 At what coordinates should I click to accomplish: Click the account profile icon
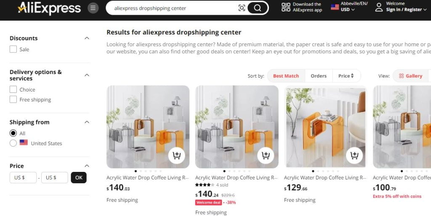tap(379, 7)
